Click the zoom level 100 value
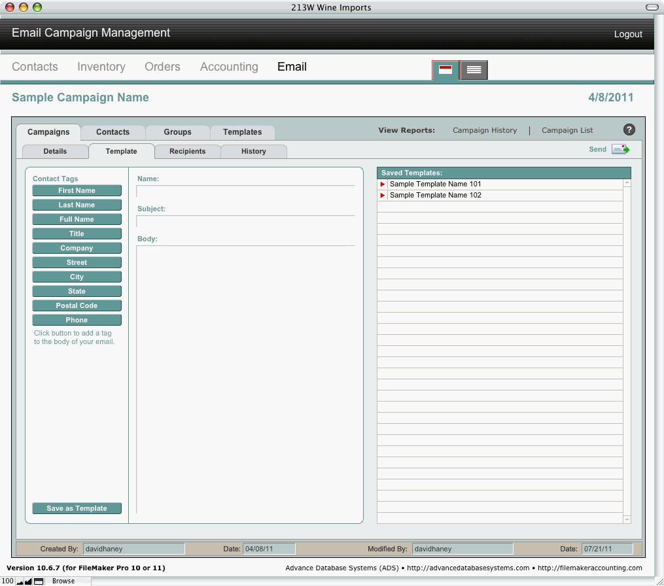This screenshot has height=586, width=664. point(8,581)
